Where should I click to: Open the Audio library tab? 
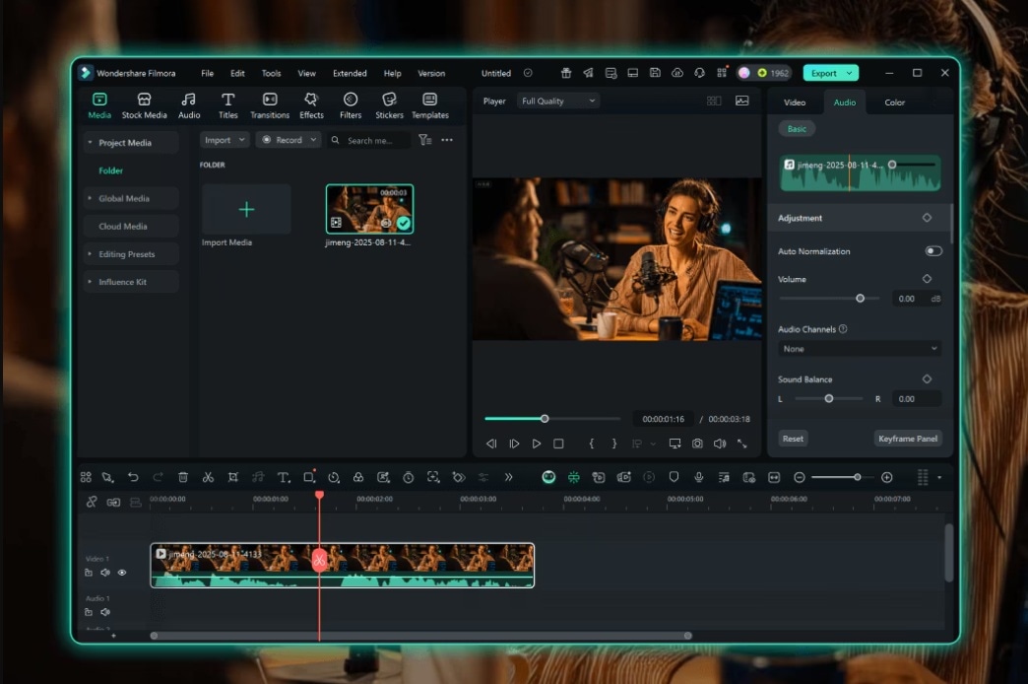[189, 105]
